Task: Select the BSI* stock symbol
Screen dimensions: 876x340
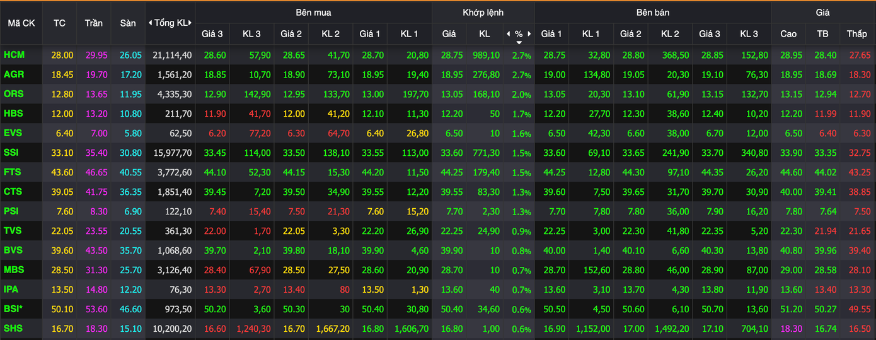Action: pos(13,309)
